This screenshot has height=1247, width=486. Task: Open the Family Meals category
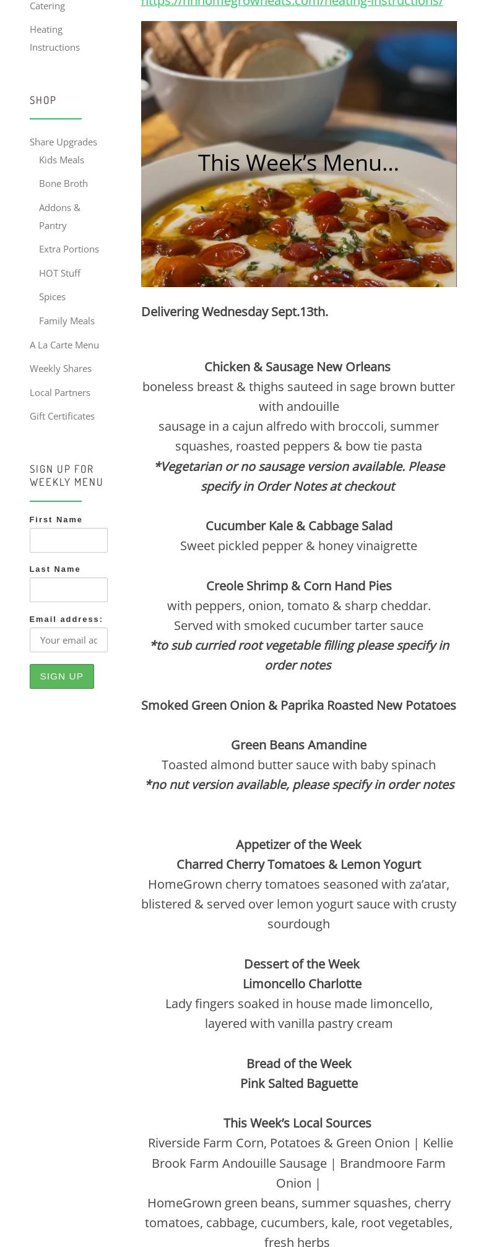coord(66,320)
